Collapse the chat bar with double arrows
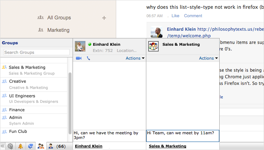The height and width of the screenshot is (150, 264). 3,146
